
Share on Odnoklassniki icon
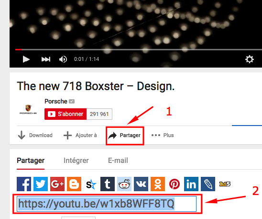tap(158, 184)
